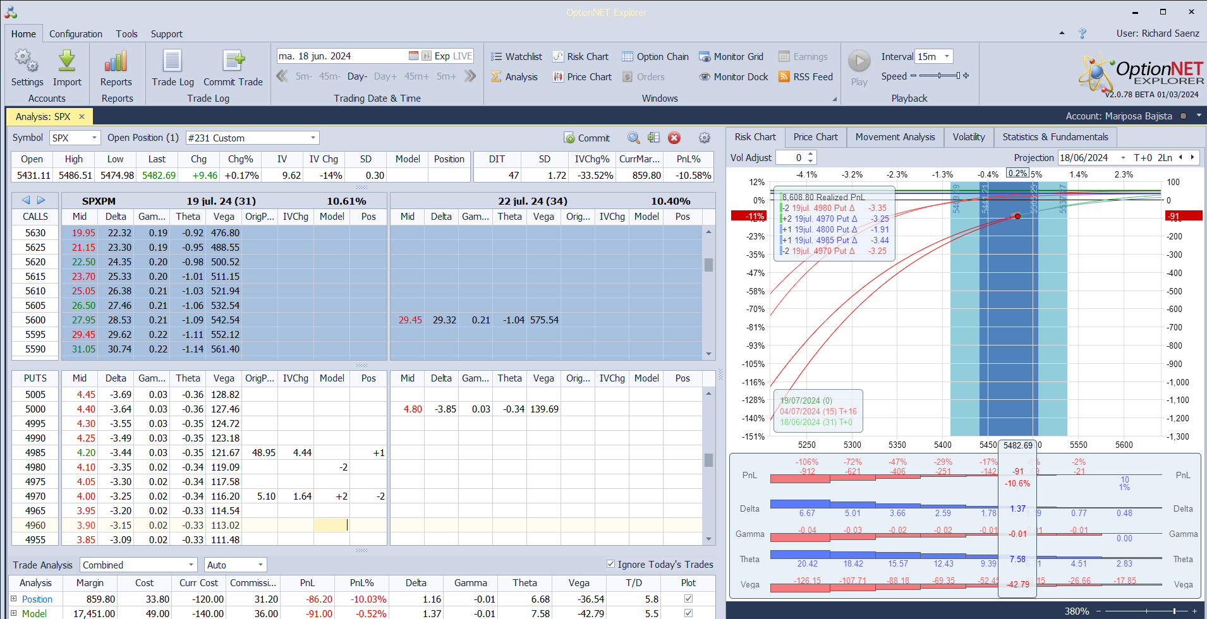The image size is (1207, 619).
Task: Open the Auto dropdown in Trade Analysis
Action: (x=260, y=565)
